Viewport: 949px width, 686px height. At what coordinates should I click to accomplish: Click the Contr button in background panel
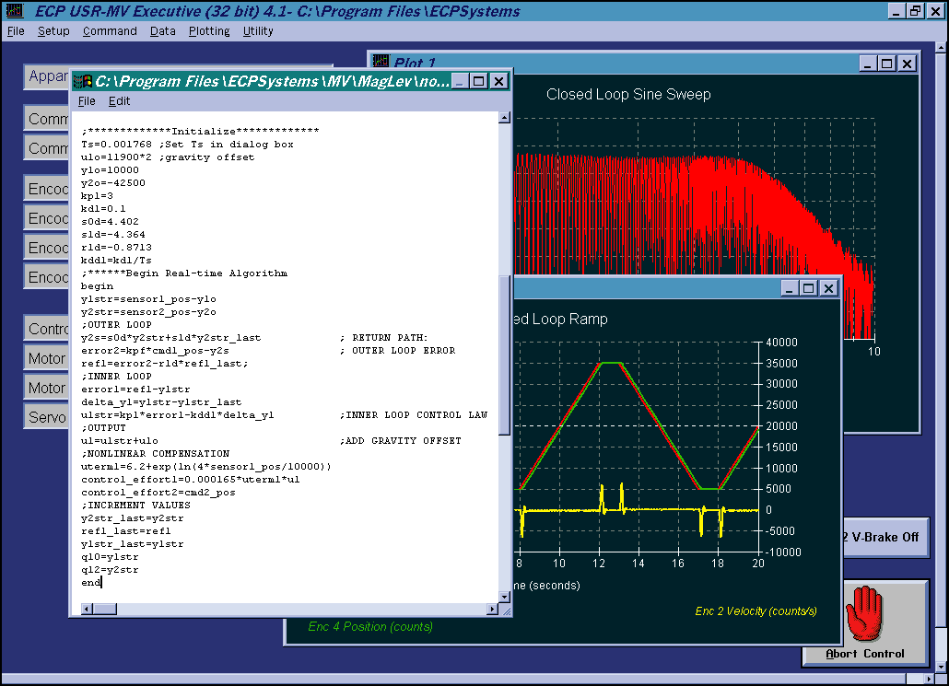coord(47,329)
